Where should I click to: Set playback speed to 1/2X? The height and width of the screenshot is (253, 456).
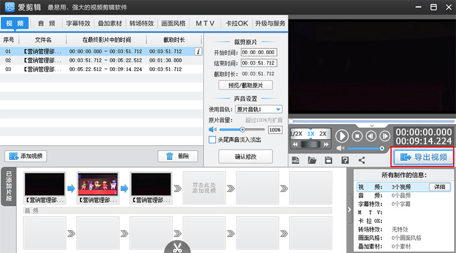(x=296, y=134)
